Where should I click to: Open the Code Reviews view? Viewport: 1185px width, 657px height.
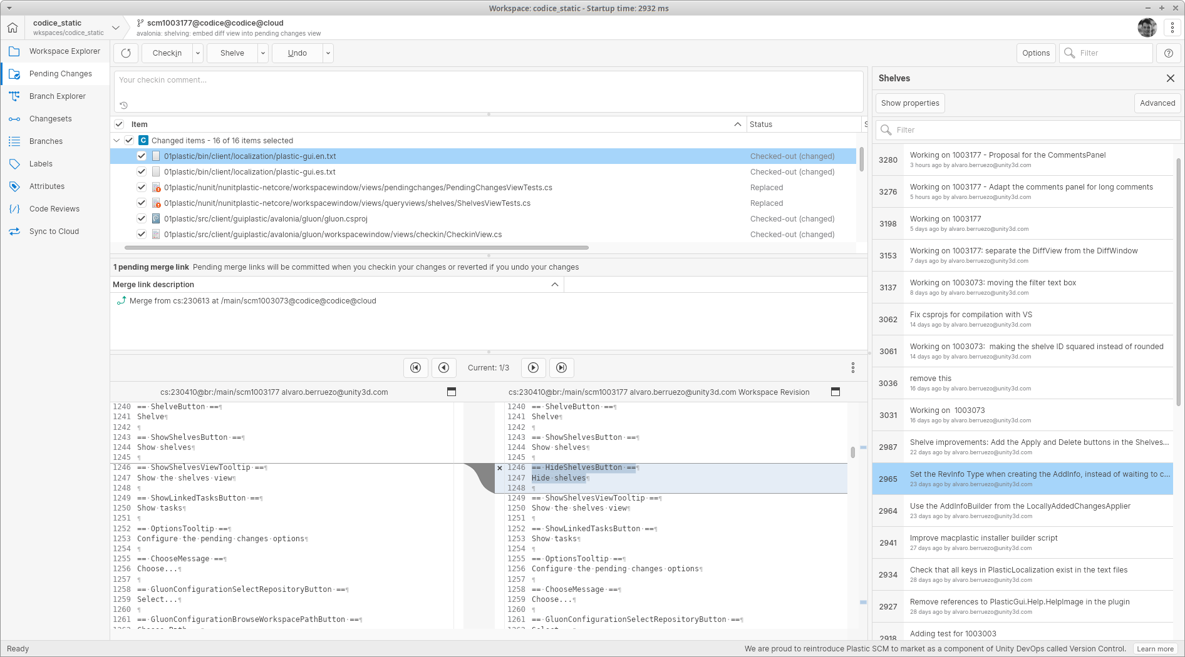pyautogui.click(x=54, y=208)
